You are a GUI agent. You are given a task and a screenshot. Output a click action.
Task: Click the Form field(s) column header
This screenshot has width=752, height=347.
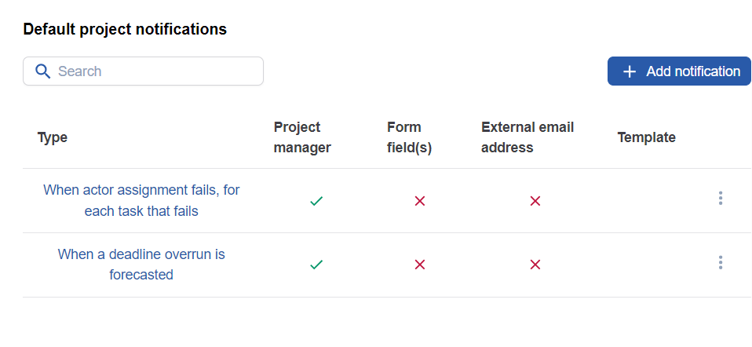pyautogui.click(x=409, y=137)
